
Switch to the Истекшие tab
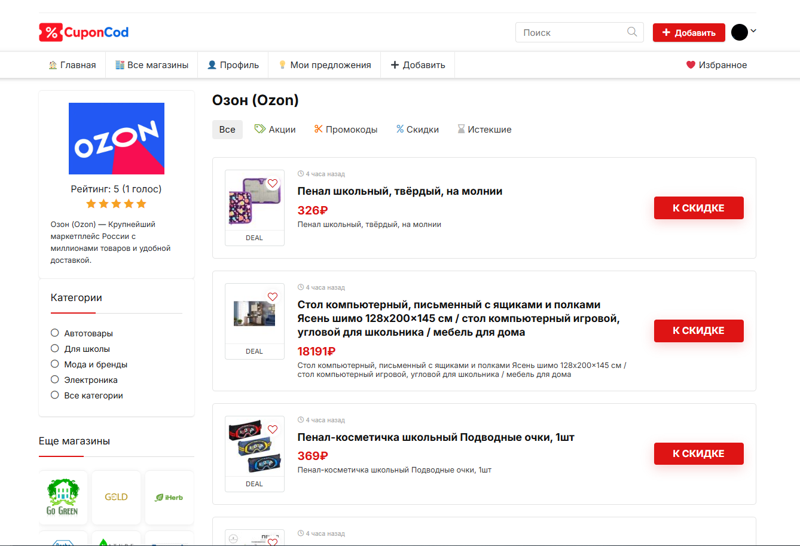[x=484, y=130]
